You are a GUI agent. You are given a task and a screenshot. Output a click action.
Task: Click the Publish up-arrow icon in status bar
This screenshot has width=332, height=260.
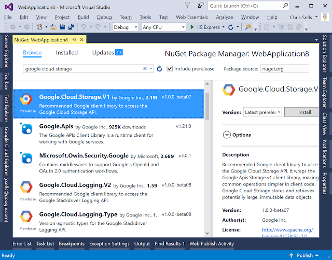click(292, 255)
